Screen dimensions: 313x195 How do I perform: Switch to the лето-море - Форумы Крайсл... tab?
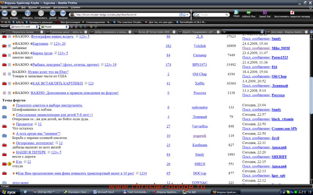click(x=288, y=32)
